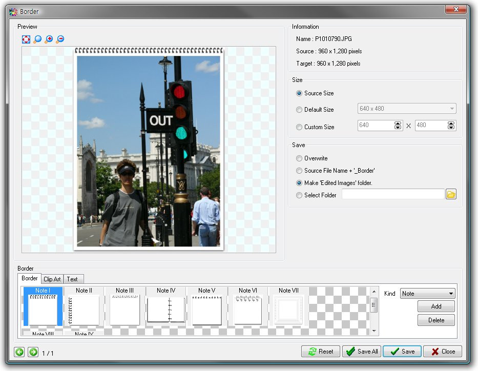Go to previous image with green arrow
Viewport: 478px width, 371px height.
click(19, 352)
